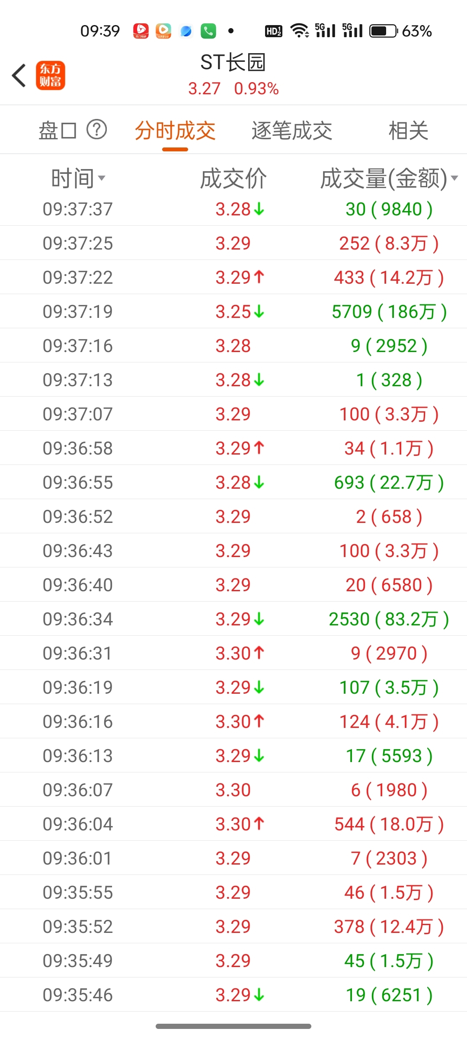
Task: Tap the bottom home gesture bar
Action: tap(233, 1026)
